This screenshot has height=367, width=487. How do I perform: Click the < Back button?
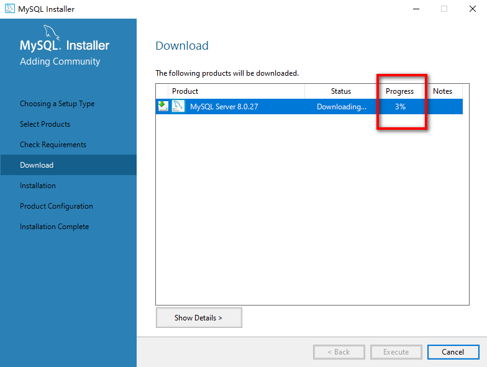(x=339, y=352)
